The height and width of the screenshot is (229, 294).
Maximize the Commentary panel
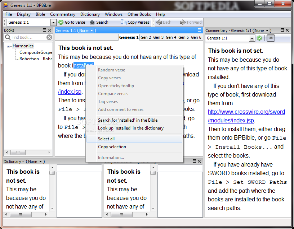pos(282,30)
